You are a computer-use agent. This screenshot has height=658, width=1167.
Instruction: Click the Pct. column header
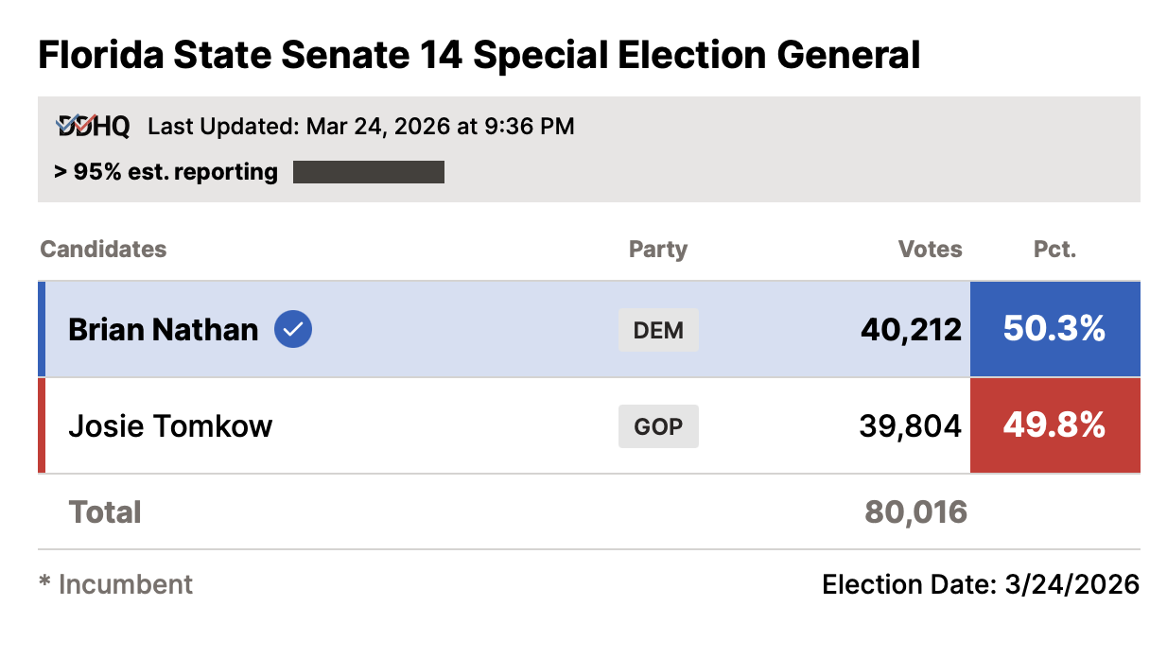(x=1054, y=250)
